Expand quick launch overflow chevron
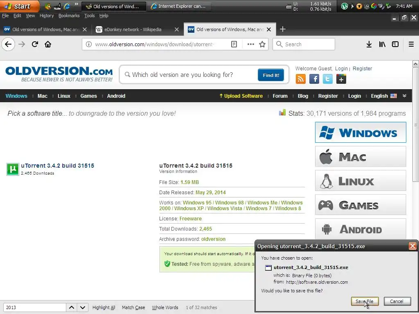Viewport: 419px width, 314px height. coord(76,4)
